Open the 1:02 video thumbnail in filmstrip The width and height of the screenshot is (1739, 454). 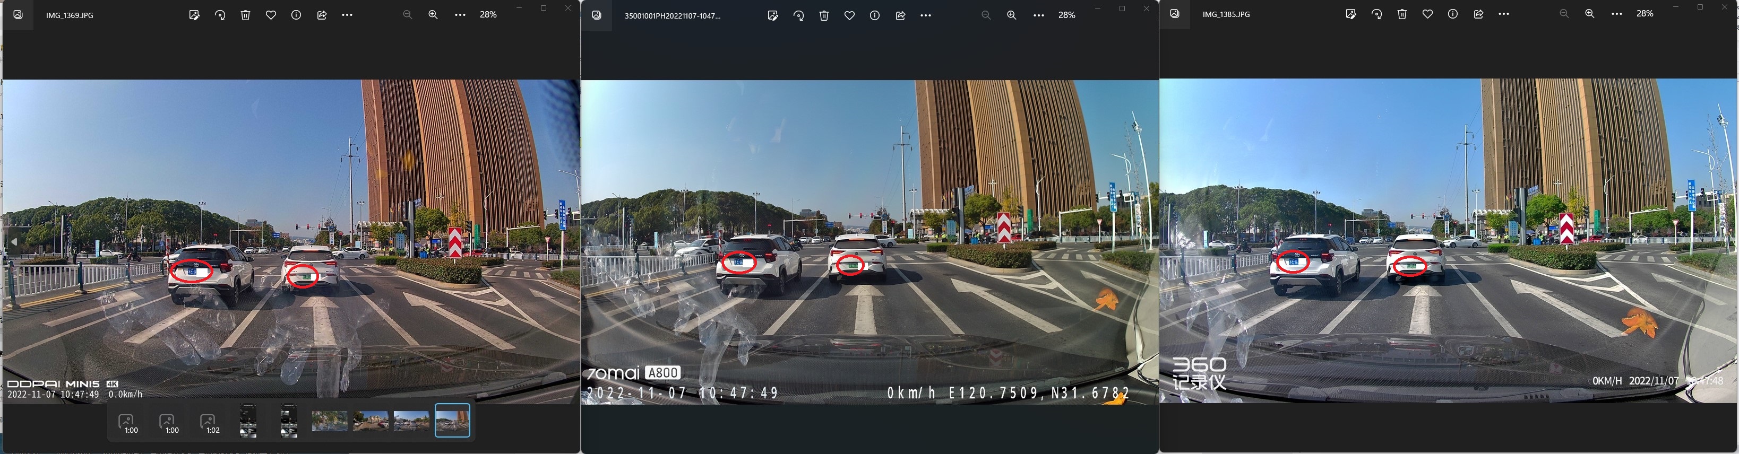pyautogui.click(x=208, y=423)
